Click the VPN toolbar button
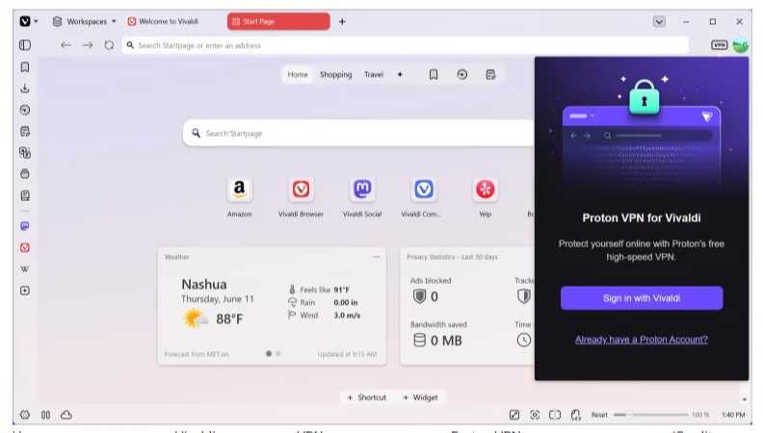Screen dimensions: 763x433 click(x=720, y=45)
